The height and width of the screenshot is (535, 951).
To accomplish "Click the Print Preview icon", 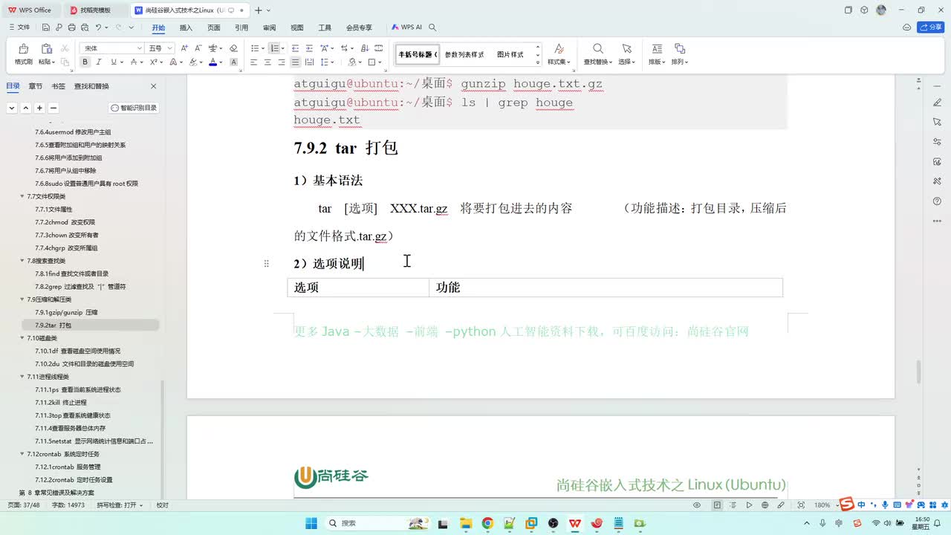I will coord(84,27).
